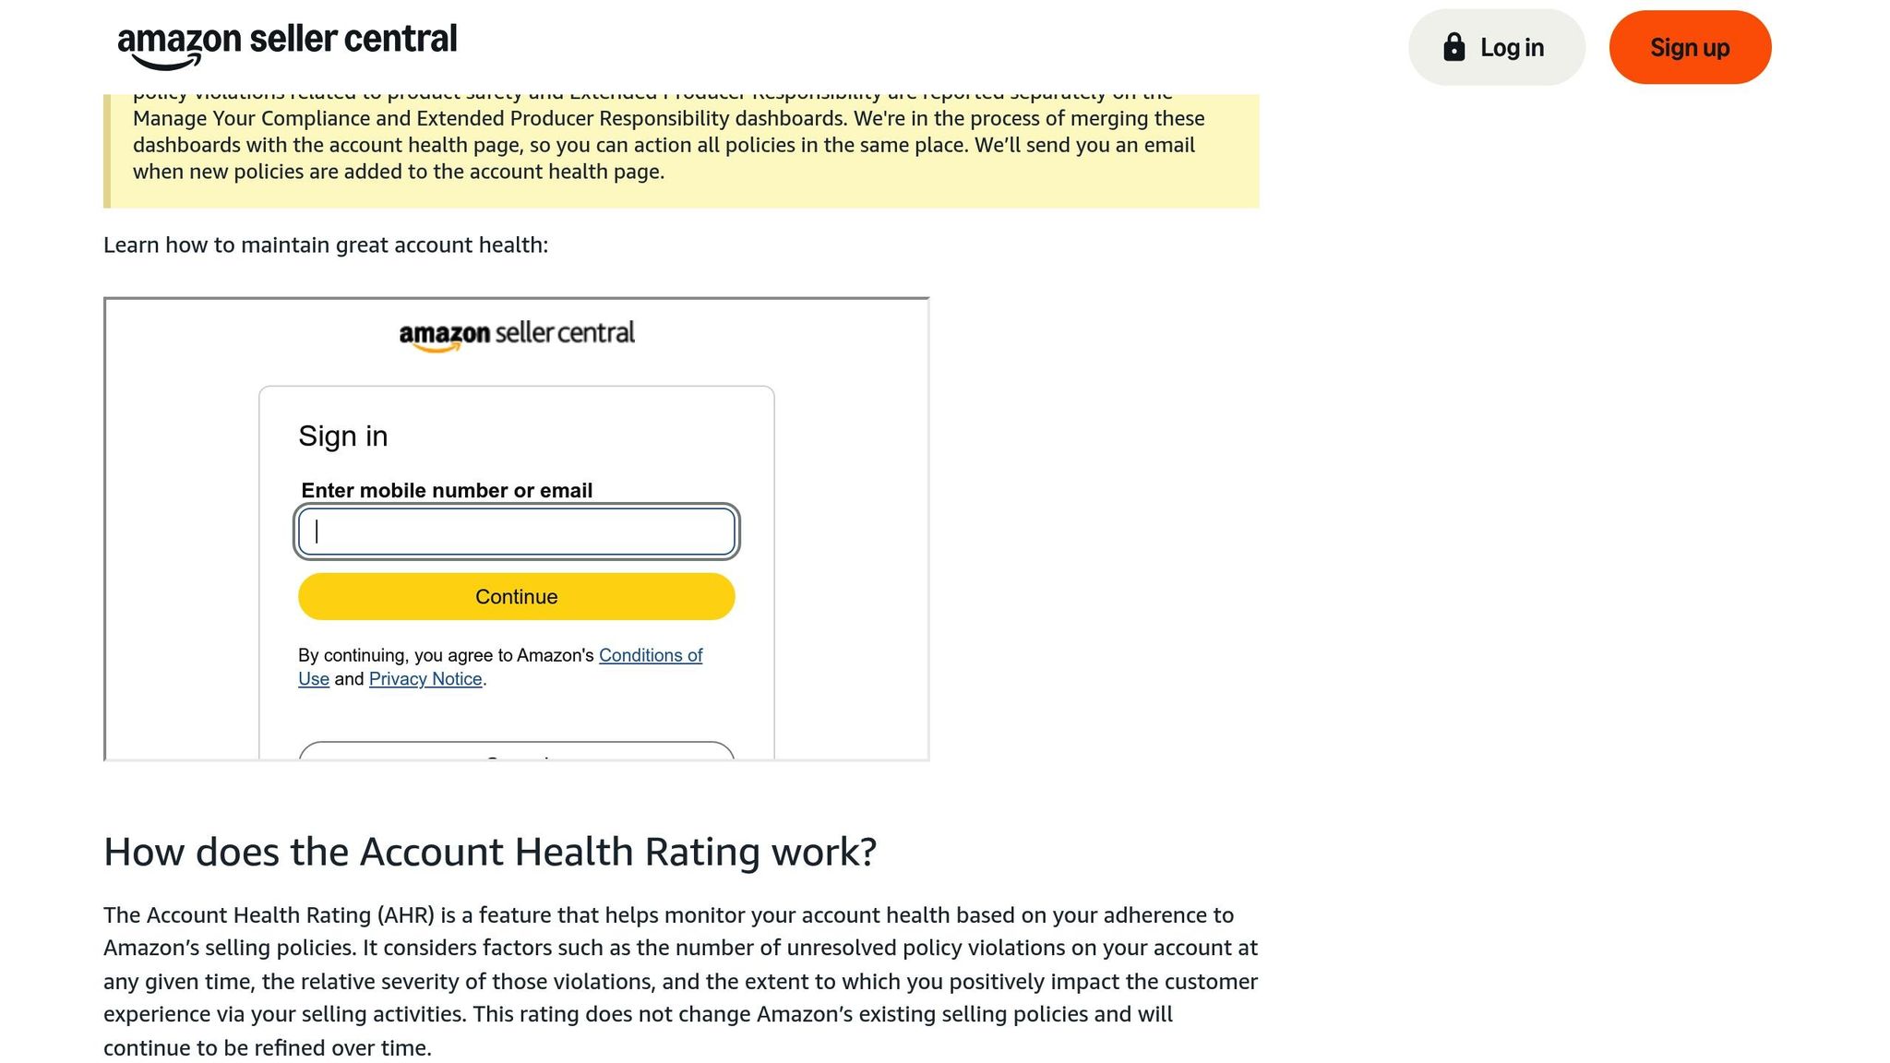Click the Enter mobile number or email label
Screen dimensions: 1890x1063
pyautogui.click(x=447, y=490)
